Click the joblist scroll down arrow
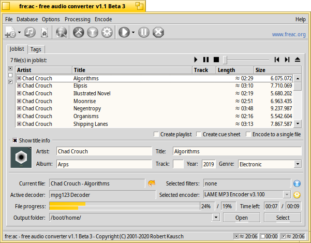 (x=298, y=123)
